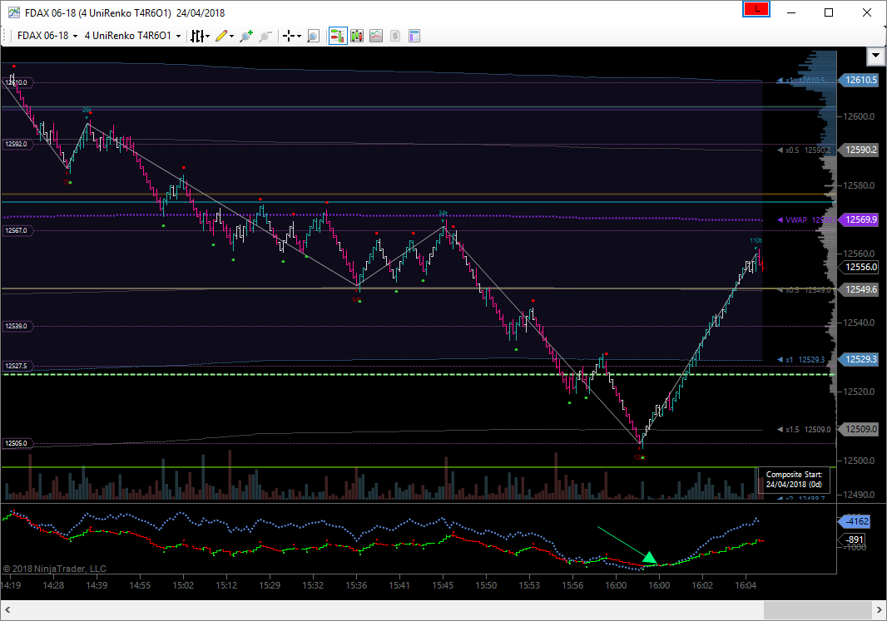The image size is (887, 621).
Task: Click the toolbar drag grip handle
Action: (x=6, y=37)
